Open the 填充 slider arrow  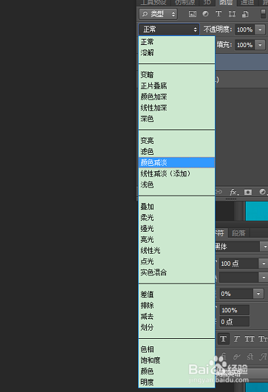click(260, 45)
